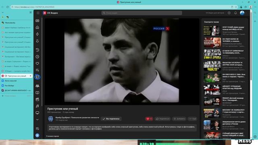Viewport: 258px width, 145px height.
Task: Open the 'СГНИЛИ ОТ СИФИЛИСА' recommended video
Action: [x=224, y=54]
